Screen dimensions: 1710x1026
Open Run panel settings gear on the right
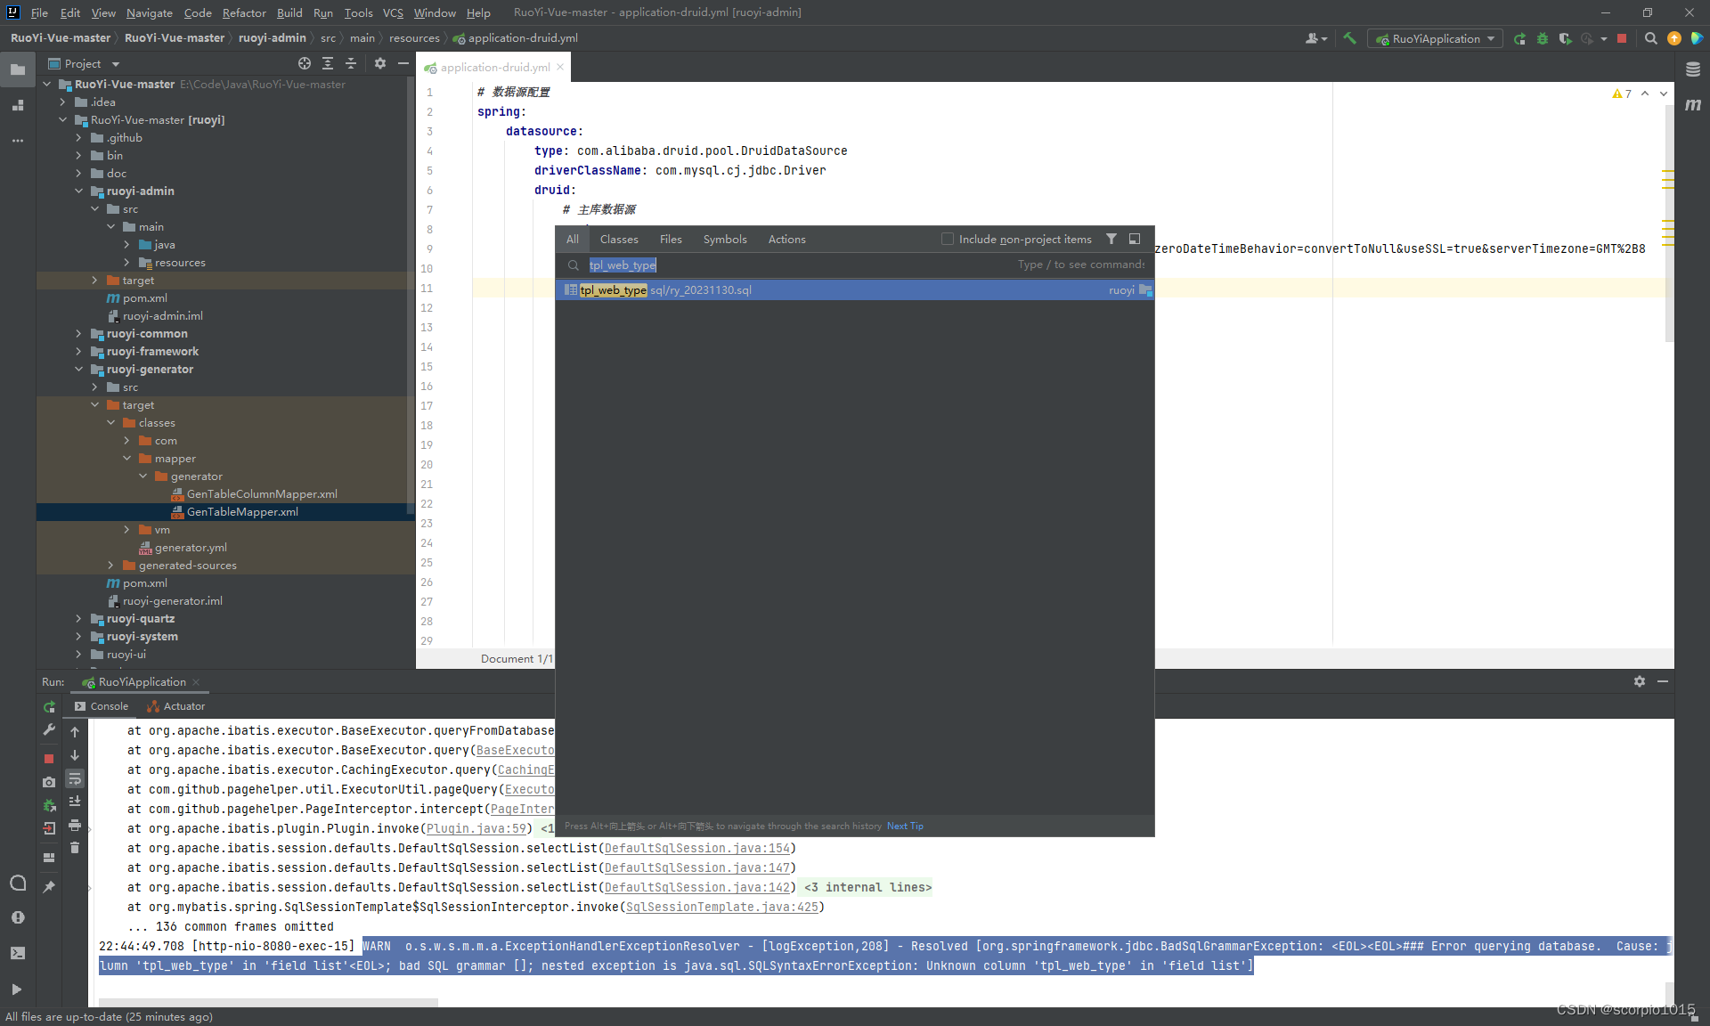tap(1640, 681)
